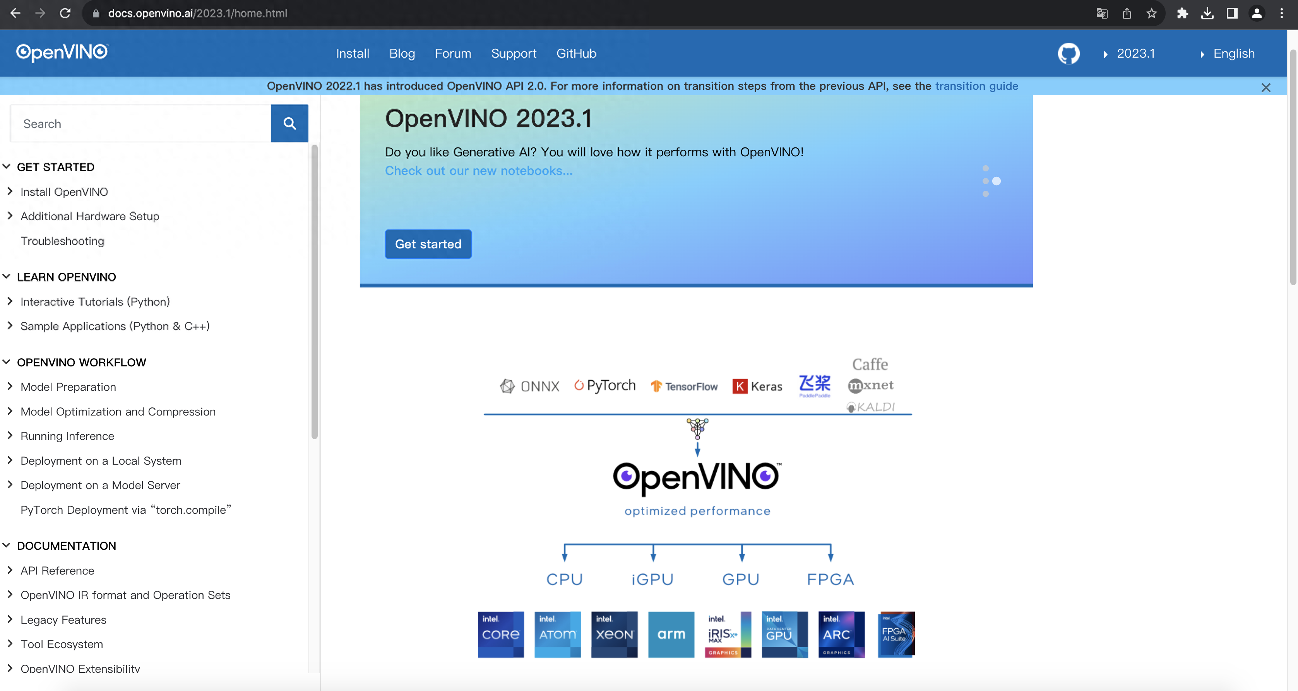Screen dimensions: 1298x691
Task: Click the TensorFlow framework logo
Action: pyautogui.click(x=684, y=386)
